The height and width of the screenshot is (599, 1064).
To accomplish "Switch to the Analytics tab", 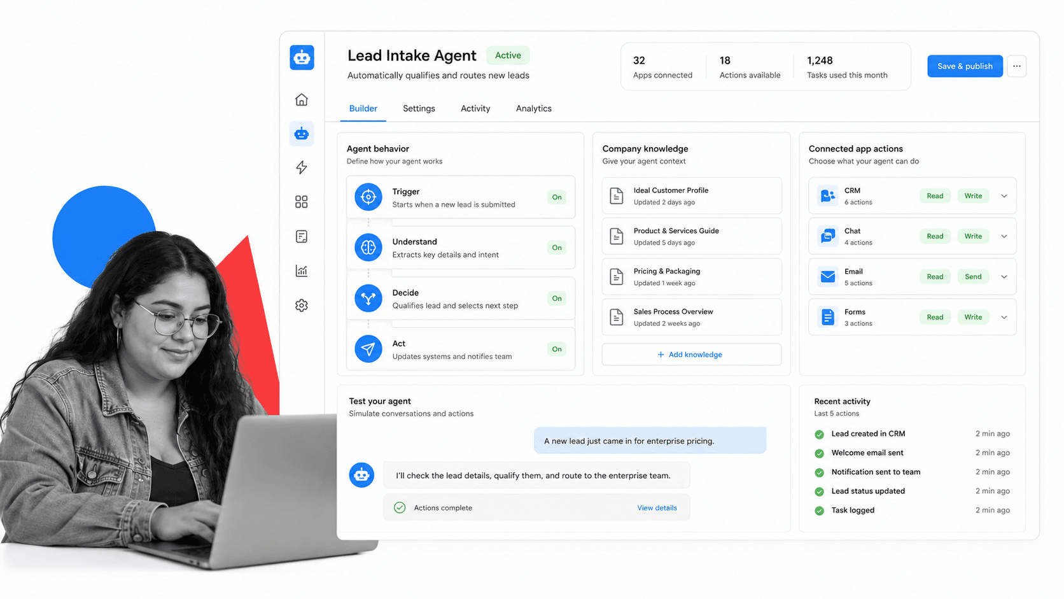I will coord(533,109).
